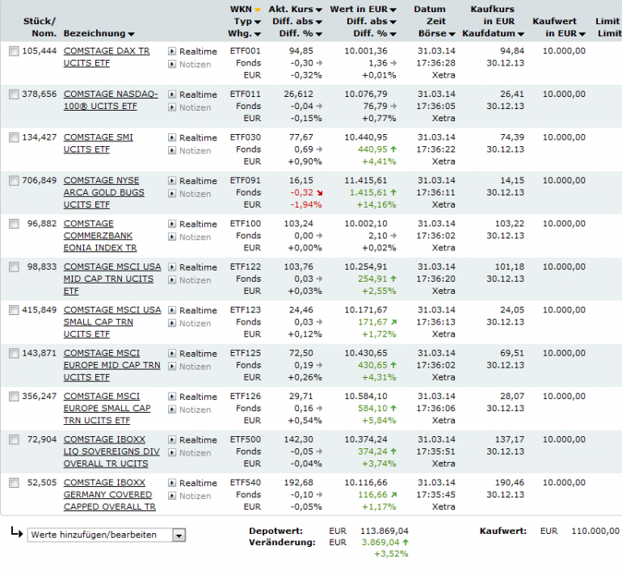
Task: Open Realtime icon for IBOXX GERMANY COVERED row
Action: (x=172, y=483)
